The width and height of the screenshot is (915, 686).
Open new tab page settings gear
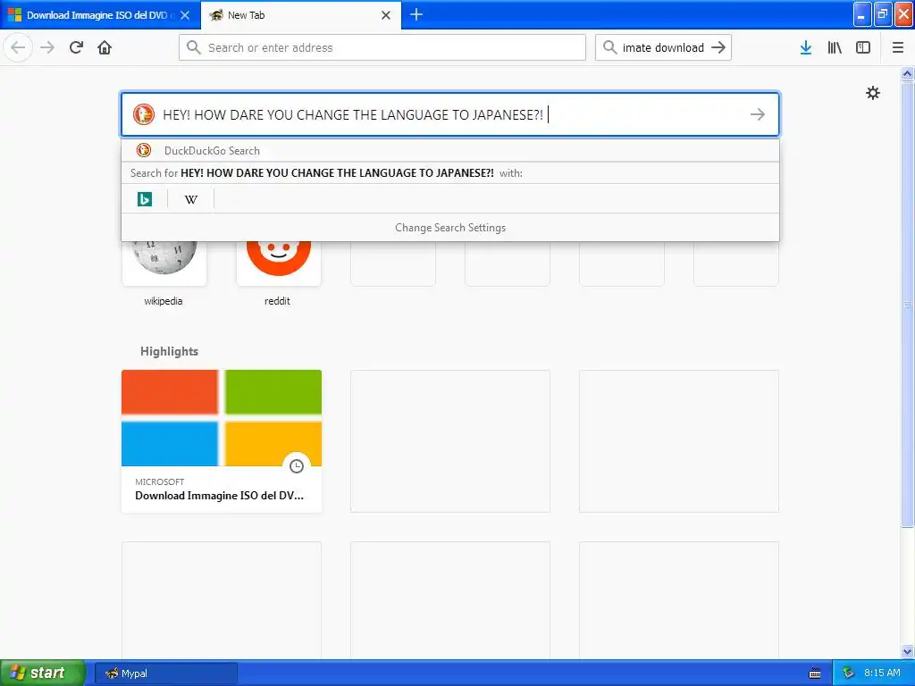pyautogui.click(x=872, y=93)
